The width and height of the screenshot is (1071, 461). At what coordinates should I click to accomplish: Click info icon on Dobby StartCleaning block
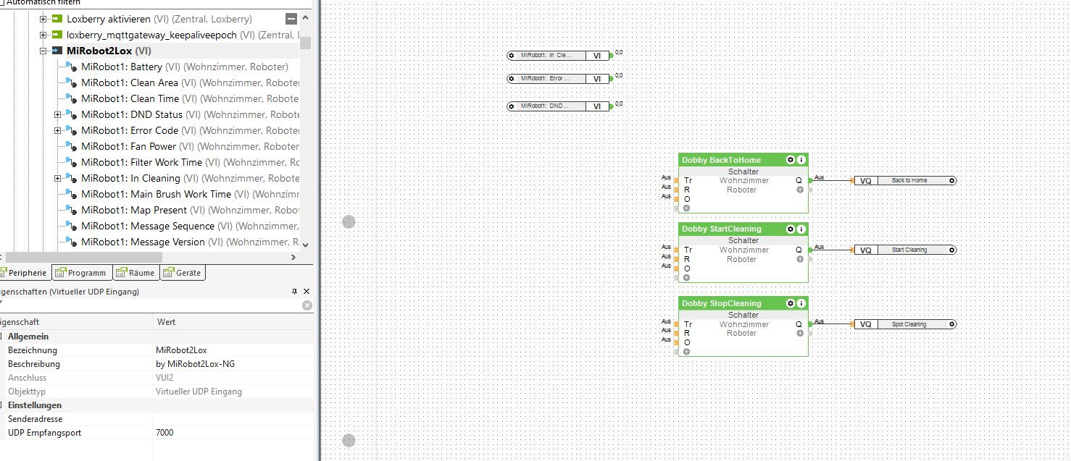click(x=801, y=229)
